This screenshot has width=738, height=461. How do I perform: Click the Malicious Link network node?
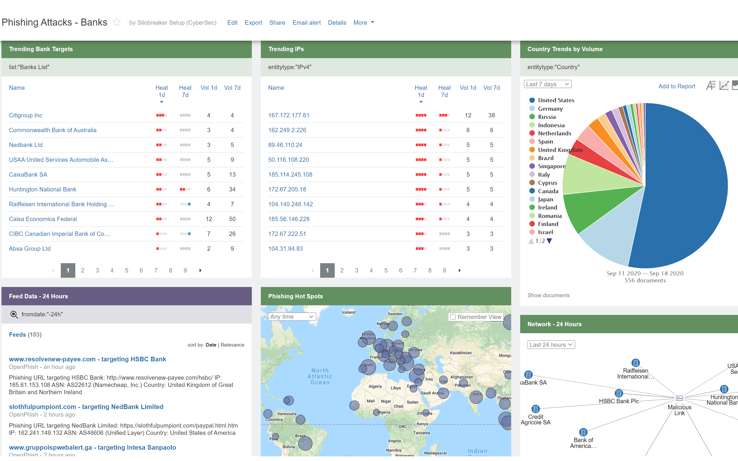pos(679,398)
